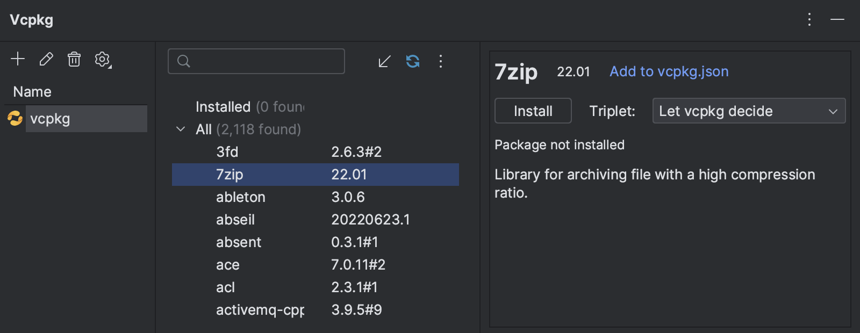Click the Triplet label

pyautogui.click(x=612, y=111)
